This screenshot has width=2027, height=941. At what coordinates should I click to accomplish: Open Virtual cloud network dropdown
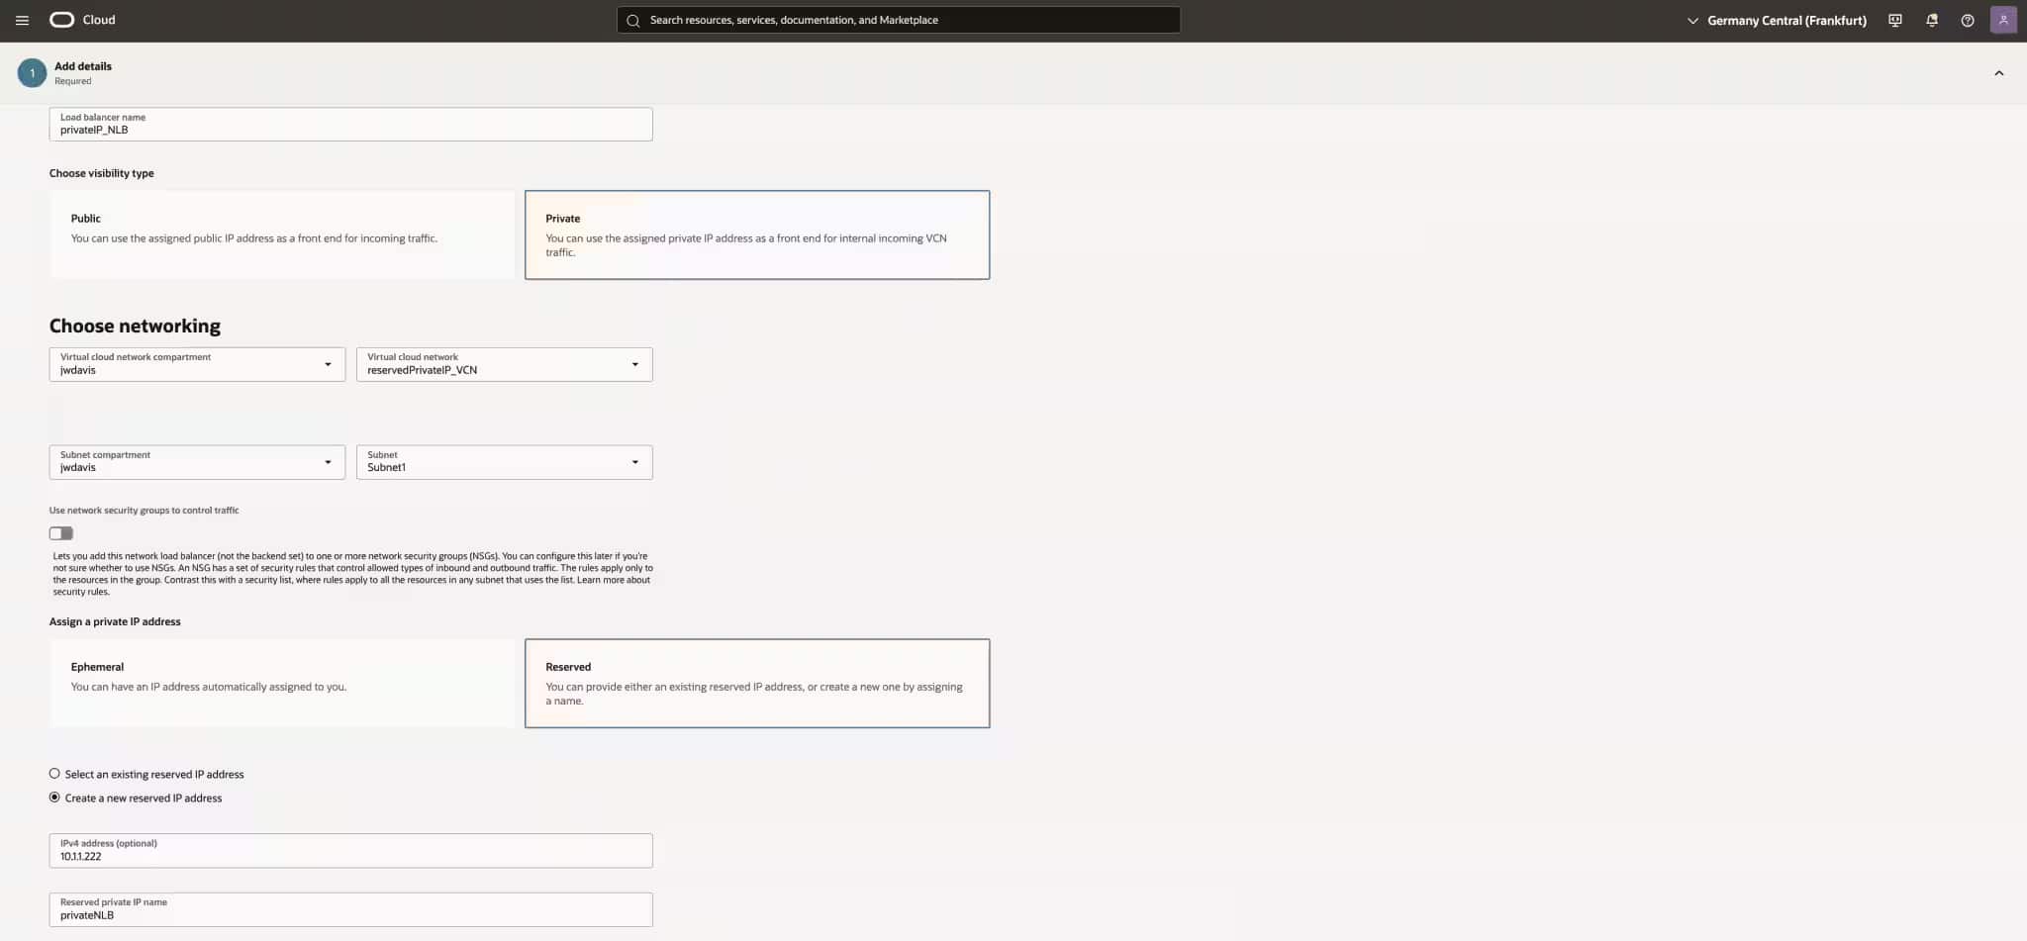(505, 364)
